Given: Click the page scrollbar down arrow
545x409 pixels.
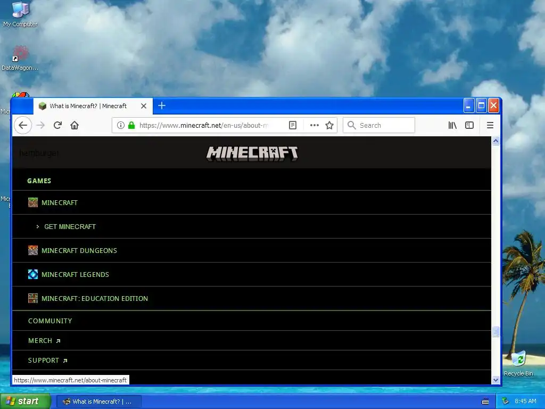Looking at the screenshot, I should point(496,380).
